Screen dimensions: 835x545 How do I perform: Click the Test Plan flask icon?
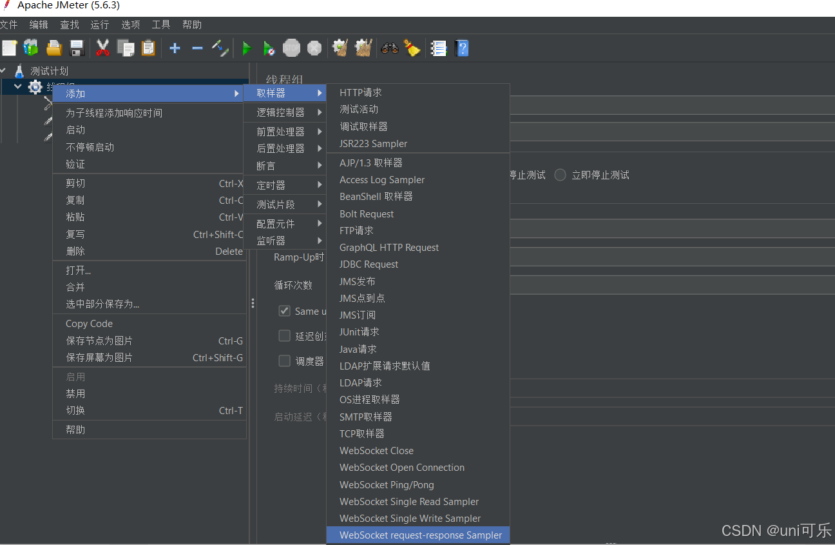[19, 71]
